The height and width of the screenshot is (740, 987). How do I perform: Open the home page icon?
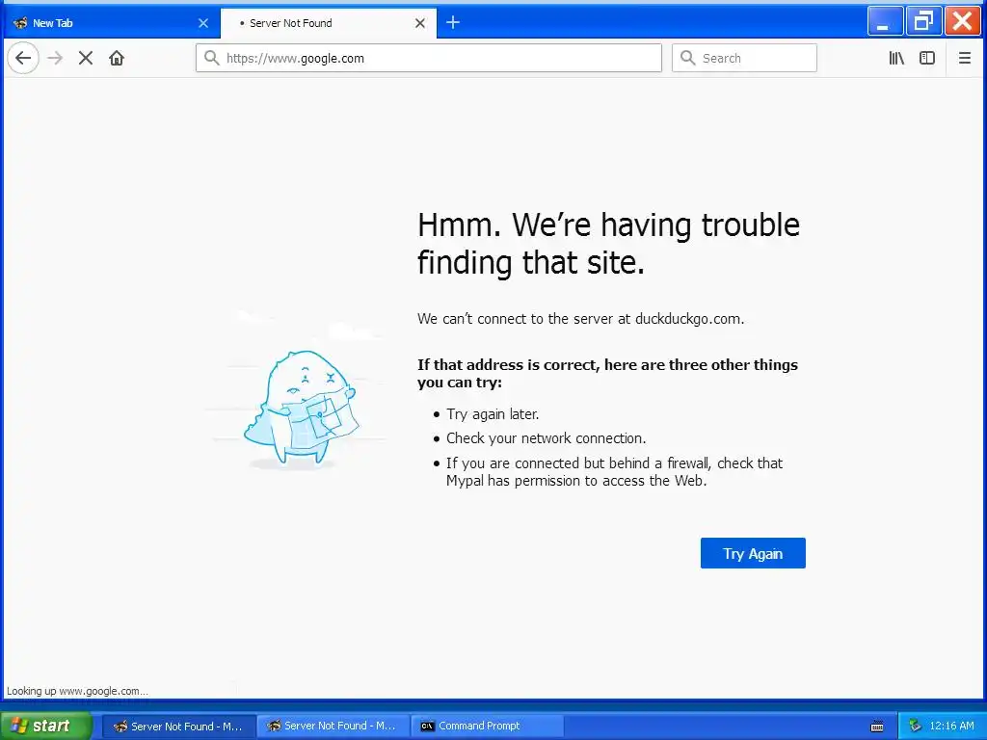pyautogui.click(x=117, y=58)
